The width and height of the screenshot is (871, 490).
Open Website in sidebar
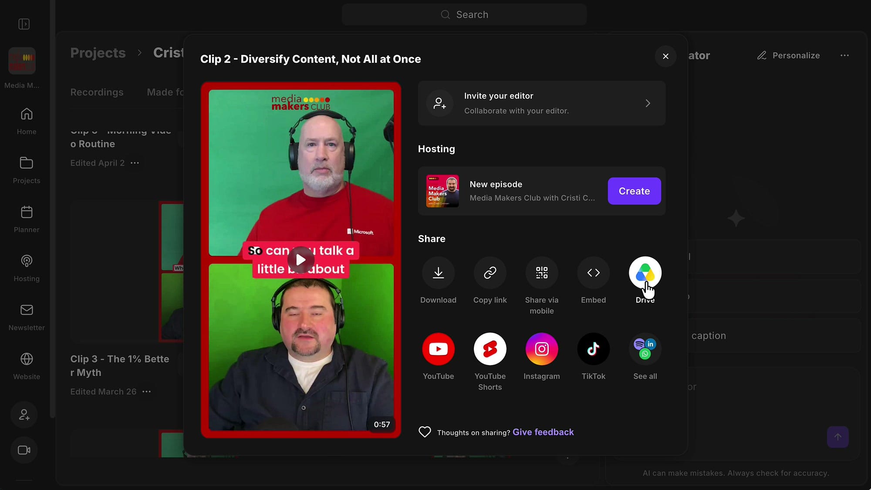click(x=27, y=366)
